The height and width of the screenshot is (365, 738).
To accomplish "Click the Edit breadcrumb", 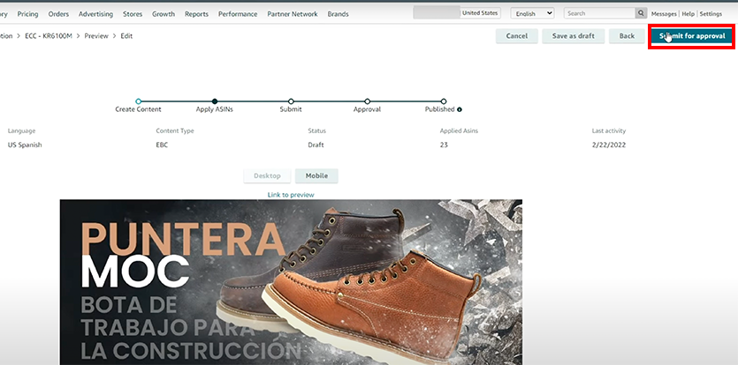I will tap(126, 35).
